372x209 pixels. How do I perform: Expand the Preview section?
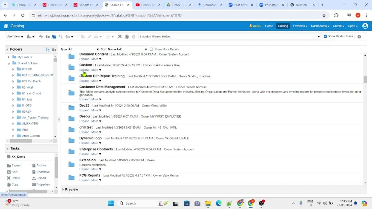[x=63, y=189]
